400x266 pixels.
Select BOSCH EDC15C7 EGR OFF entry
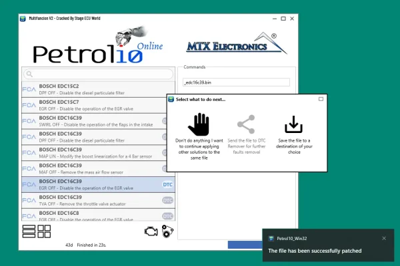93,104
